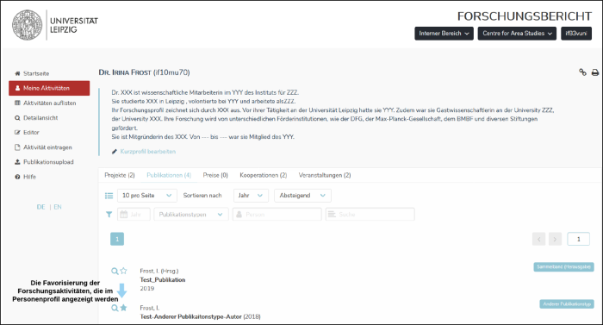The image size is (603, 325).
Task: Click the FORSCHUNGSBERICHT heading
Action: tap(525, 16)
